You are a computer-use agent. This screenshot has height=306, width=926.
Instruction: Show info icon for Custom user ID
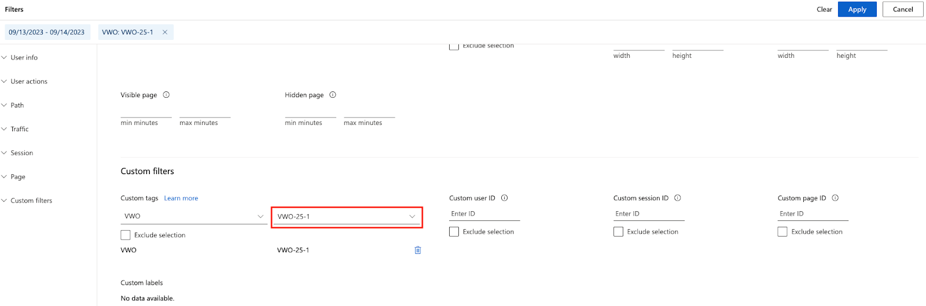tap(505, 198)
